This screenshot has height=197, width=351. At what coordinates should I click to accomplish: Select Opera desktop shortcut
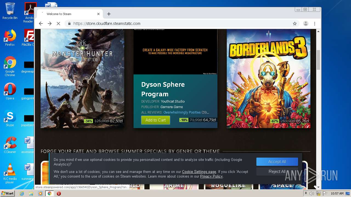coord(10,91)
